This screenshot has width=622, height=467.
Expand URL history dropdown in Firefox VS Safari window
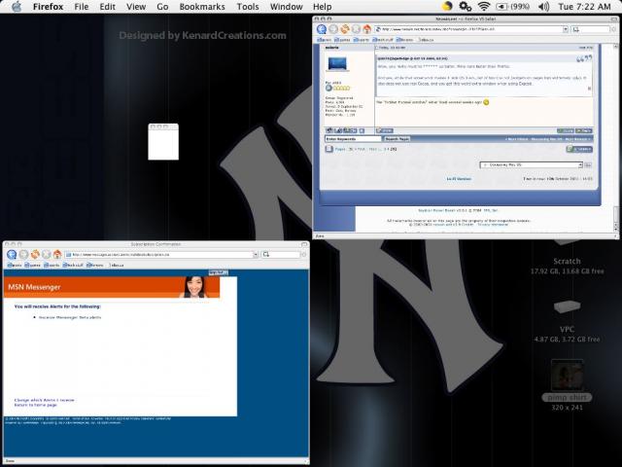point(566,29)
